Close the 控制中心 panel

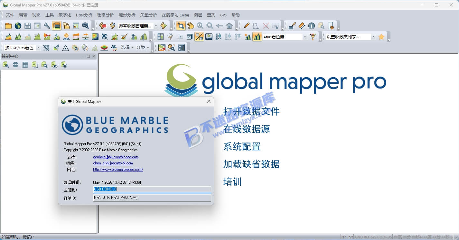click(x=94, y=56)
